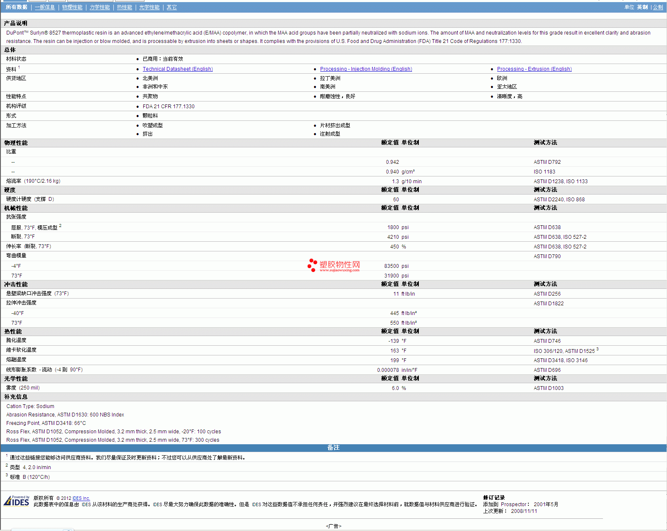Open Processing - Extrusion (English) link
This screenshot has width=667, height=531.
click(534, 69)
